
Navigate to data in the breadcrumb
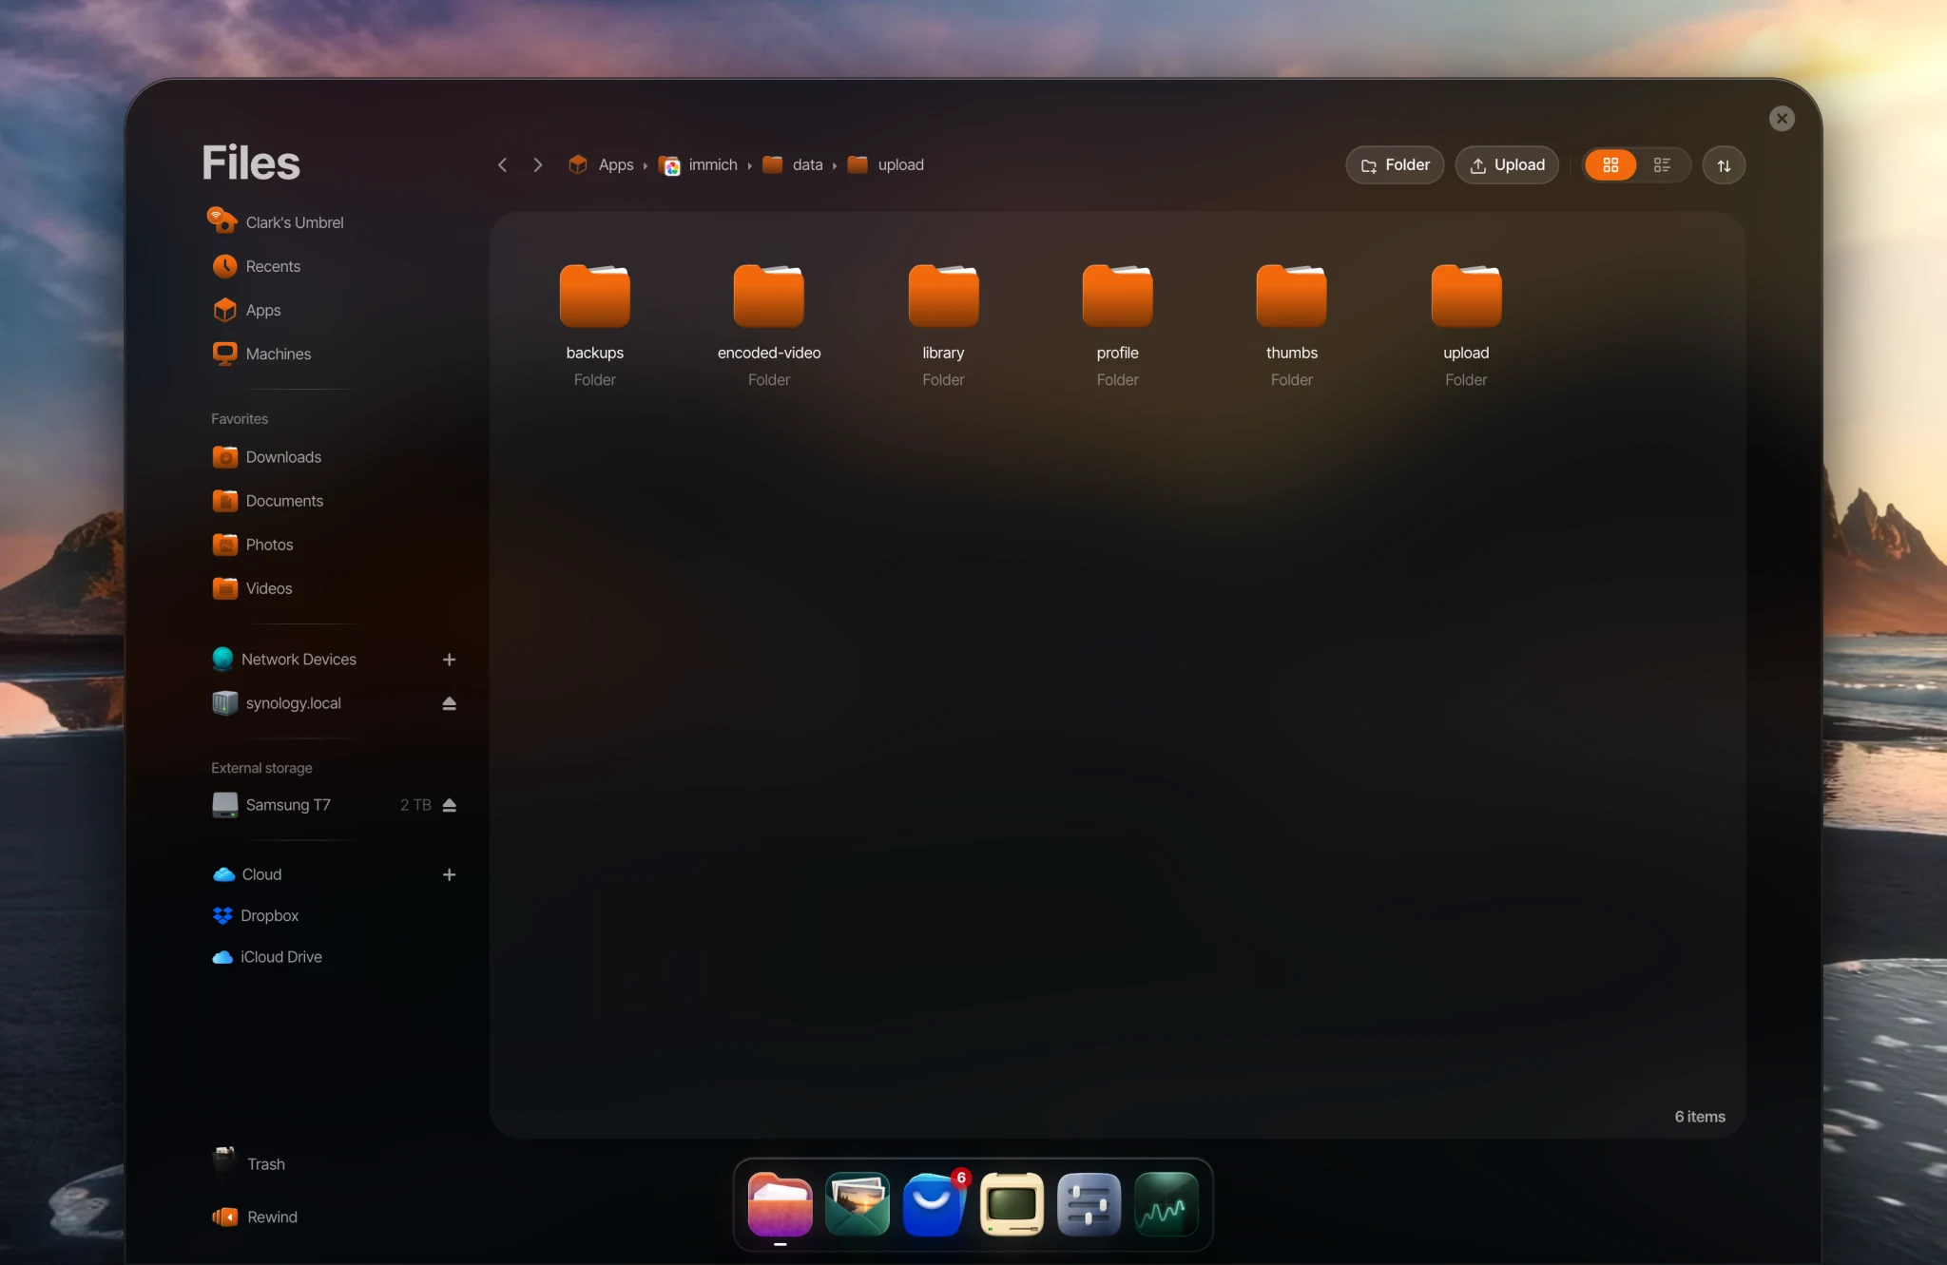coord(793,165)
